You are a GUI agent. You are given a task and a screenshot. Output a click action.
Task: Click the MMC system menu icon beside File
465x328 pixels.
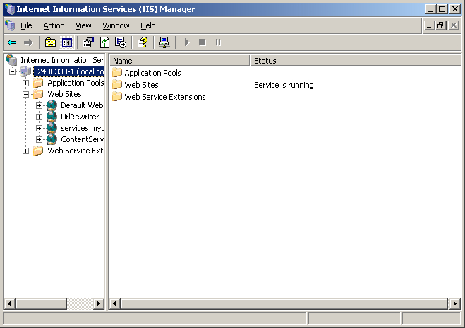point(10,25)
